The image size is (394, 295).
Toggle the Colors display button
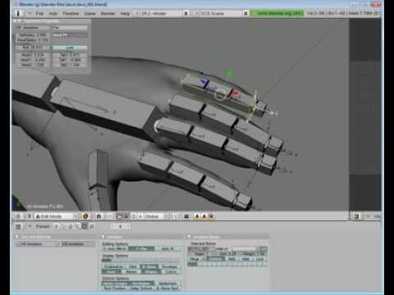pyautogui.click(x=171, y=272)
